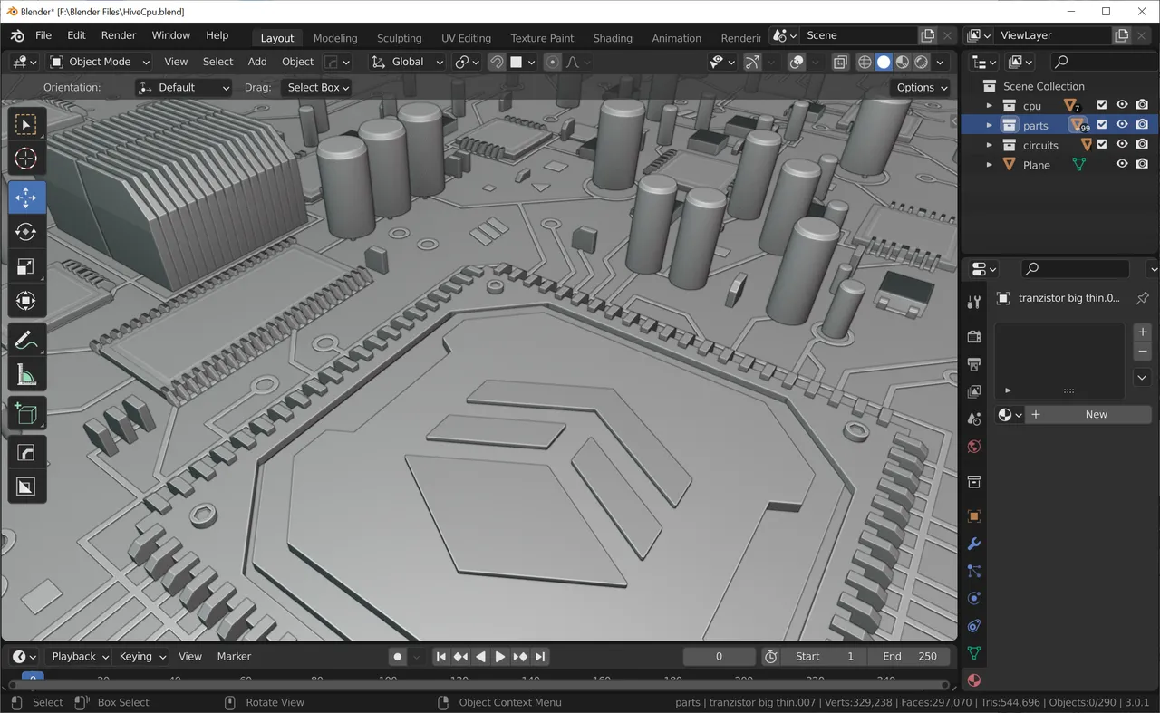Open the Physics properties tab
This screenshot has width=1160, height=713.
(974, 598)
